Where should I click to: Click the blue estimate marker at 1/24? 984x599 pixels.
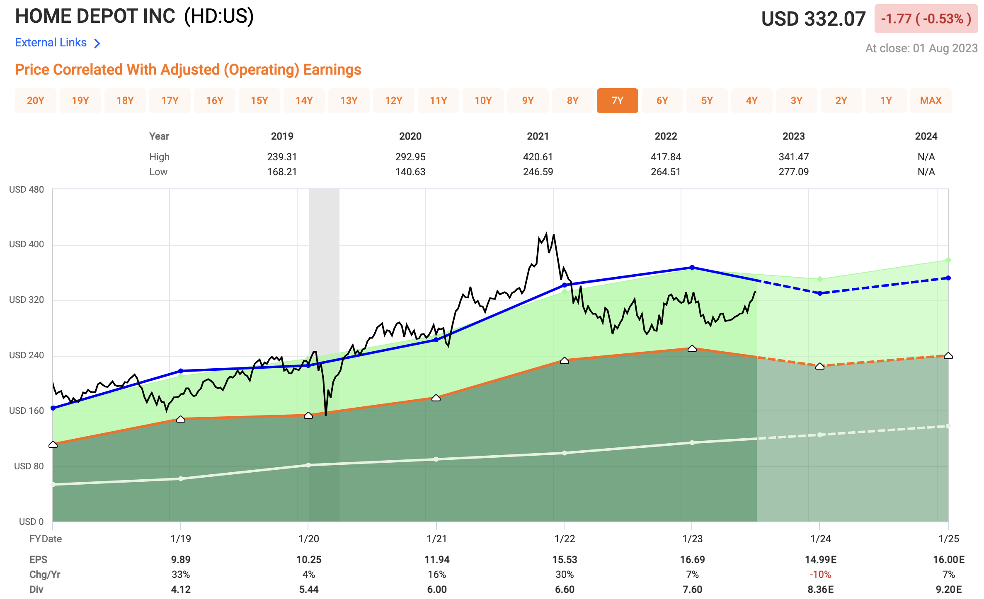point(820,293)
